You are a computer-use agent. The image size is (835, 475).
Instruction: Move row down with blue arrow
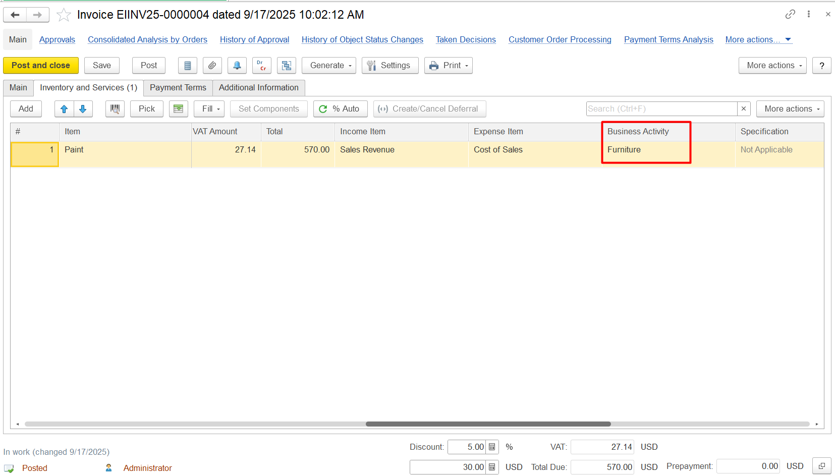(x=83, y=109)
